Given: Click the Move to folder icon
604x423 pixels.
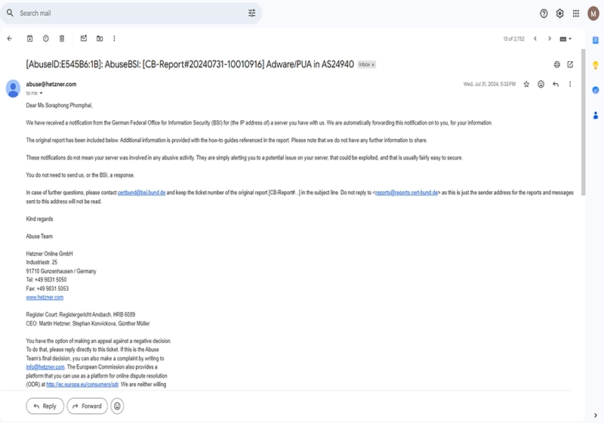Looking at the screenshot, I should pyautogui.click(x=100, y=39).
